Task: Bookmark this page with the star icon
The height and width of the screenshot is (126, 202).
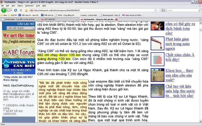Action: [156, 10]
